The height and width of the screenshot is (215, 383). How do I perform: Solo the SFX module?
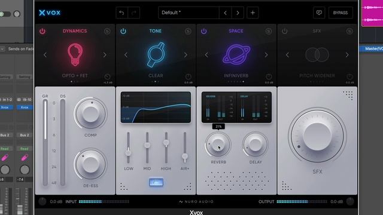[x=349, y=31]
